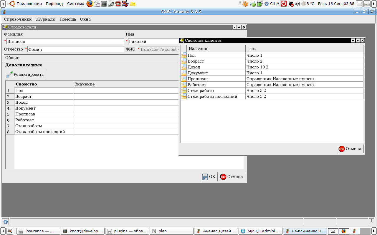Switch to the Общие tab
Screen dimensions: 377x235
[12, 58]
